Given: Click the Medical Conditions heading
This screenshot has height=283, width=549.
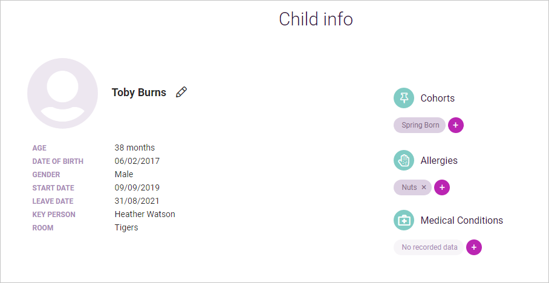Looking at the screenshot, I should coord(462,220).
